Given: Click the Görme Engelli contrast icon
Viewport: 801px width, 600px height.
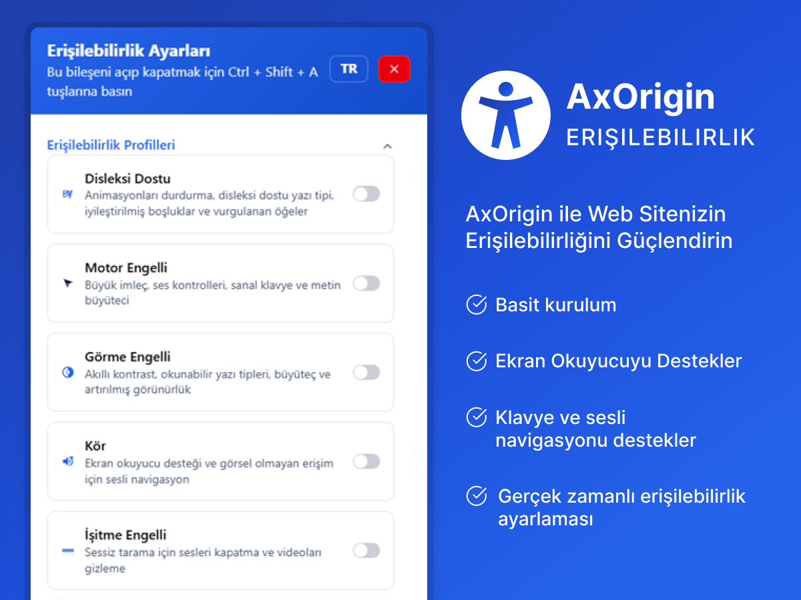Looking at the screenshot, I should [67, 373].
